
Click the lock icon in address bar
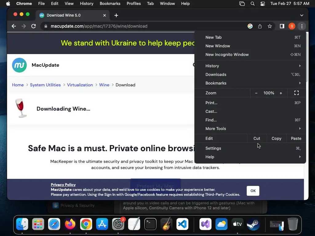pos(46,26)
